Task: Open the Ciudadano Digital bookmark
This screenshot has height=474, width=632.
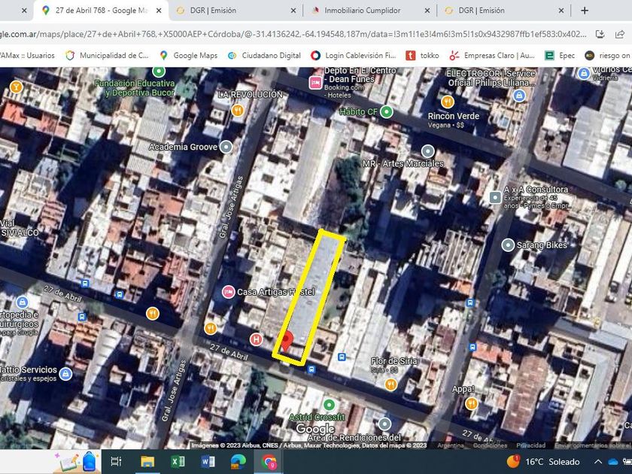Action: [264, 55]
